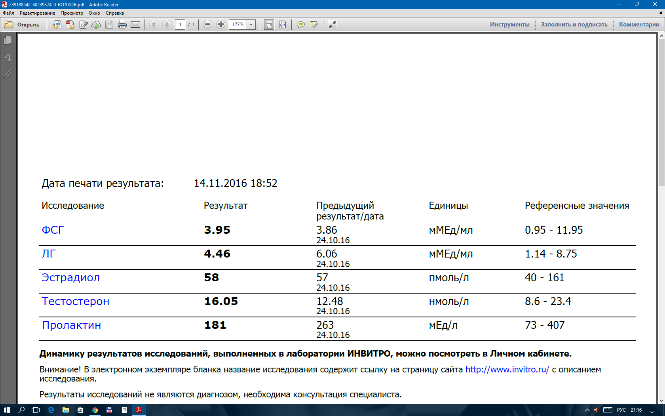Toggle read mode fullscreen view
This screenshot has height=416, width=665.
332,25
